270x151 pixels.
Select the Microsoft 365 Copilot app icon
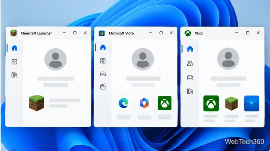144,103
